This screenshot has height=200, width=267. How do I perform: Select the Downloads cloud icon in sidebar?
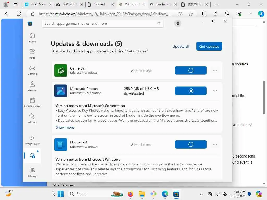(32, 155)
